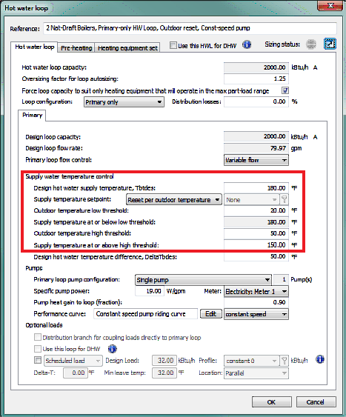Toggle Force loop capacity max part-load checkbox
346x417 pixels.
click(285, 90)
